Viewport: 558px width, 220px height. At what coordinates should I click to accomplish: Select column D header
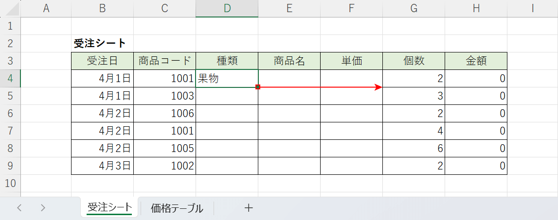227,8
